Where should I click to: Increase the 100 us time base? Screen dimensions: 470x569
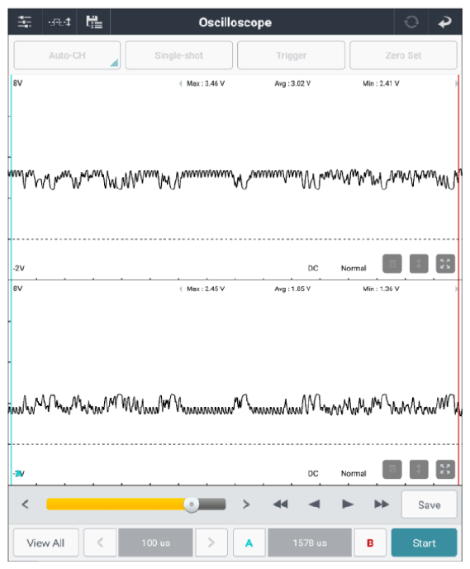coord(211,543)
